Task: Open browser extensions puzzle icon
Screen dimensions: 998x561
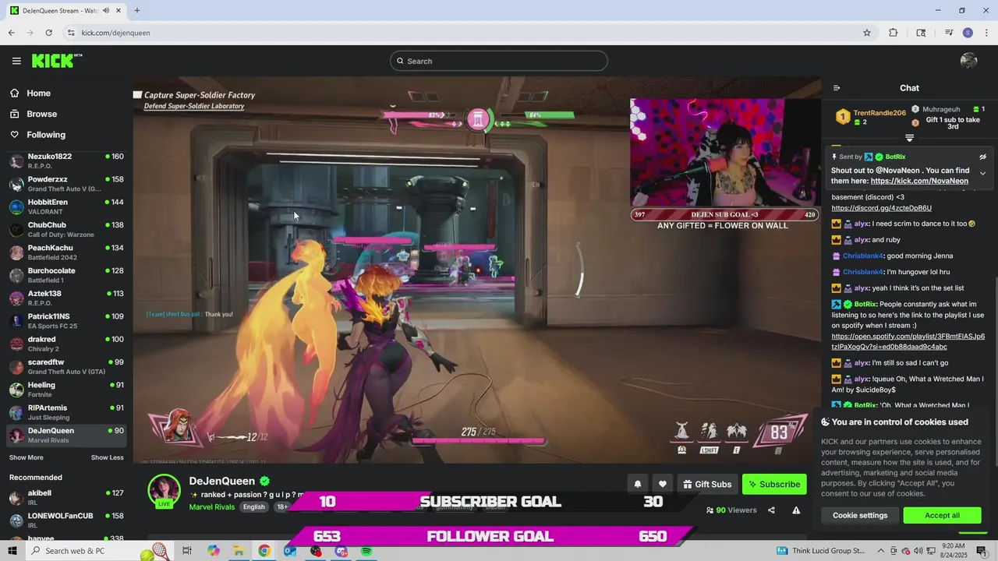Action: coord(894,33)
